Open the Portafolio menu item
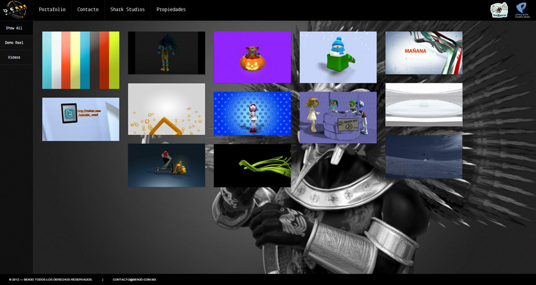This screenshot has height=285, width=536. pos(52,10)
